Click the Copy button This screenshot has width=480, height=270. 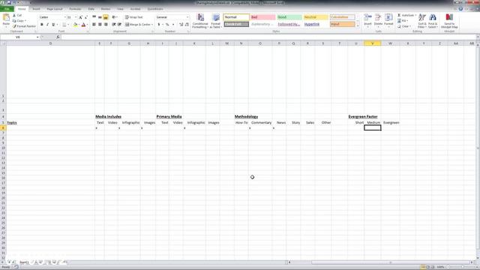point(19,21)
